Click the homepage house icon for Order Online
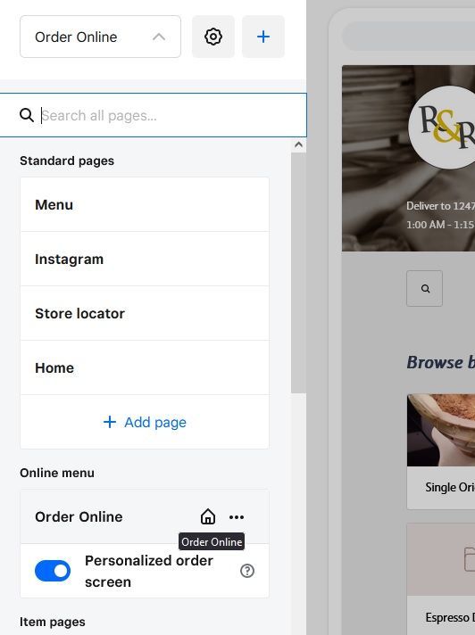This screenshot has width=475, height=635. pos(208,516)
